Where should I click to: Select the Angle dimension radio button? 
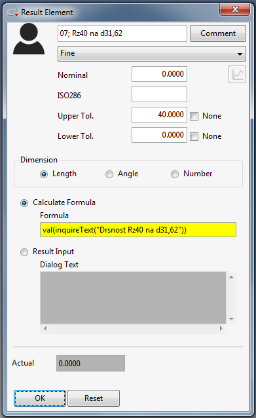pyautogui.click(x=109, y=174)
